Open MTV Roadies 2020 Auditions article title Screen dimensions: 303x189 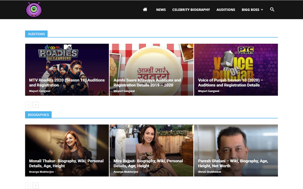(67, 83)
